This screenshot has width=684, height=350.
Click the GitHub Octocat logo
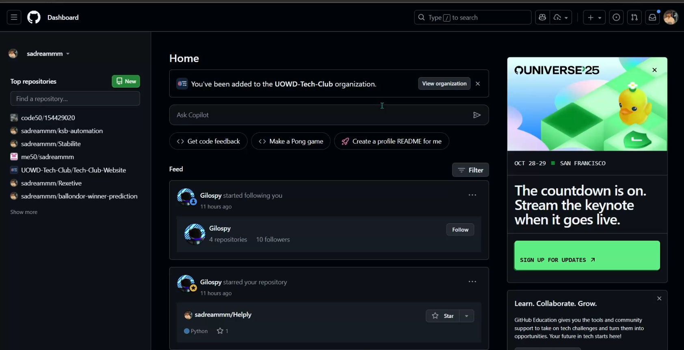pyautogui.click(x=34, y=17)
